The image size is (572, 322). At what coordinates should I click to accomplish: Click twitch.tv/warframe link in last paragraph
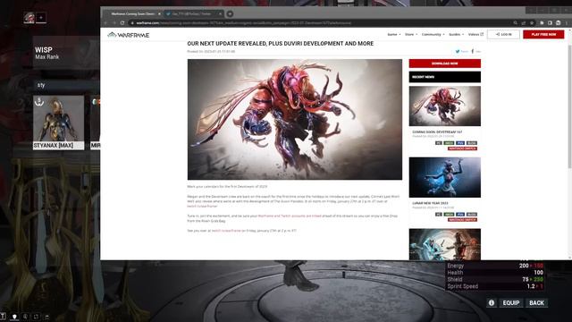(226, 231)
